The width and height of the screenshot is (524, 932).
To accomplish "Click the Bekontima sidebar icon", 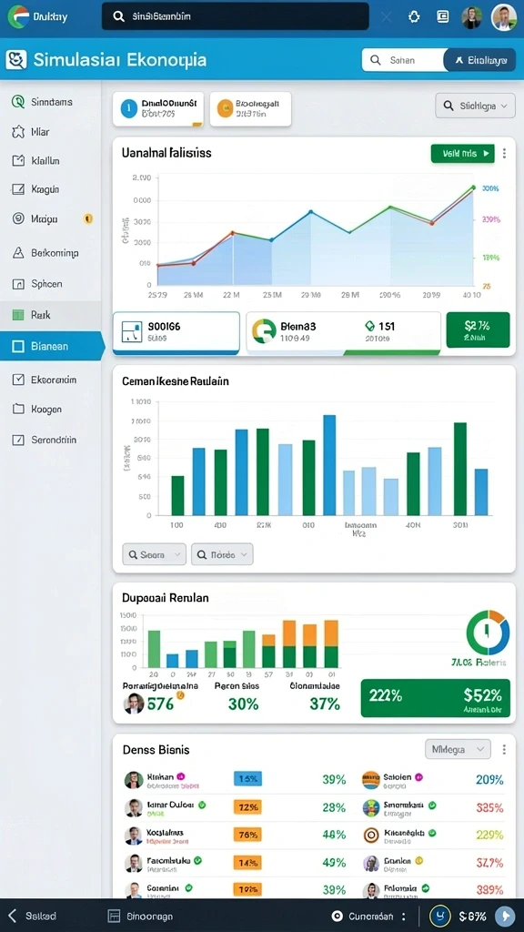I will point(18,253).
